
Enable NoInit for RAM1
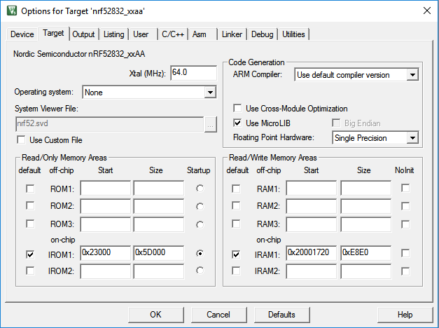[x=405, y=188]
